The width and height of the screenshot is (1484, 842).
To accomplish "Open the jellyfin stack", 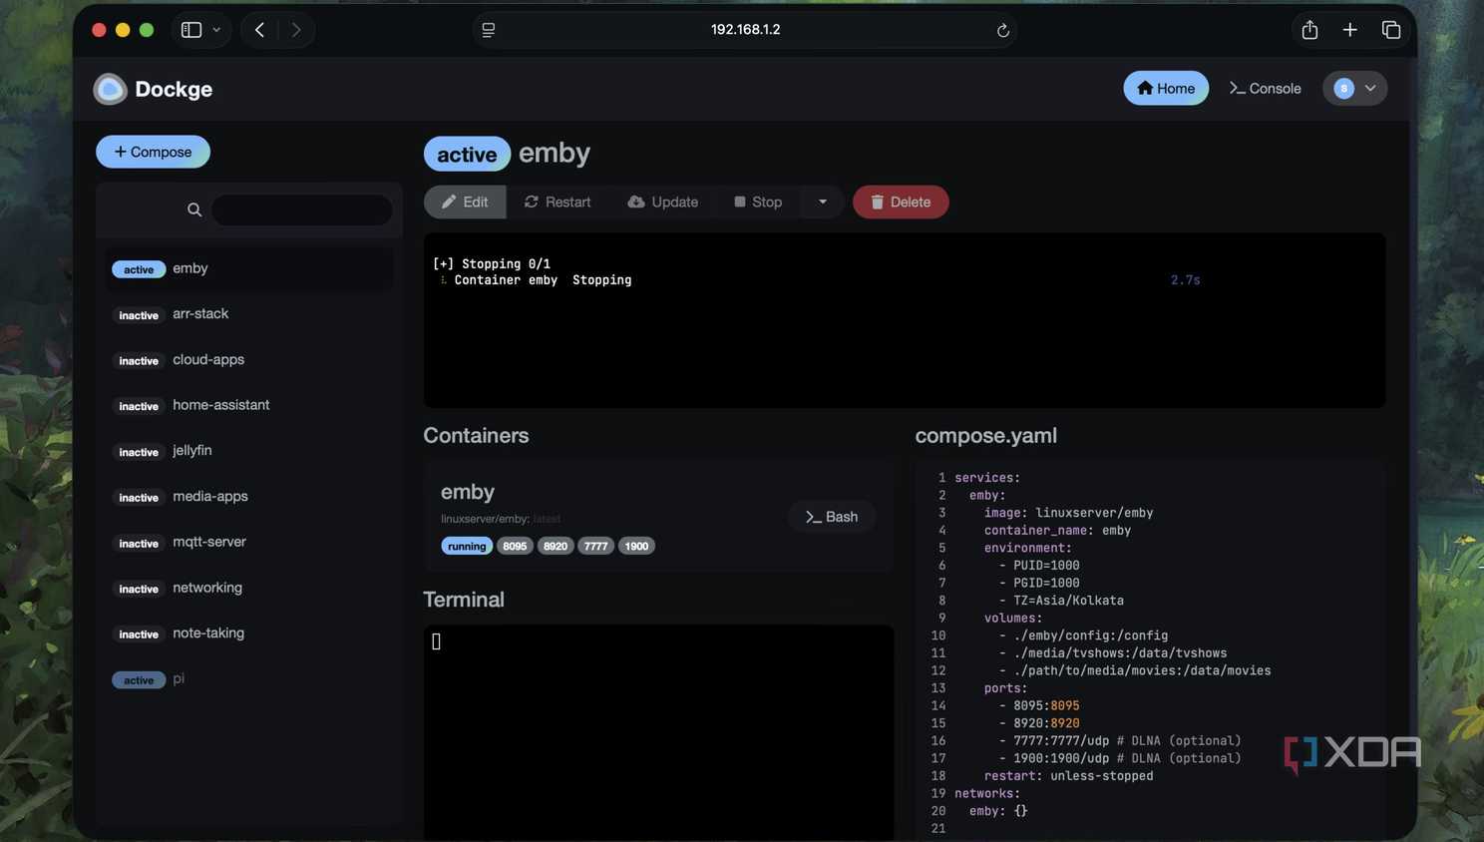I will pos(249,451).
